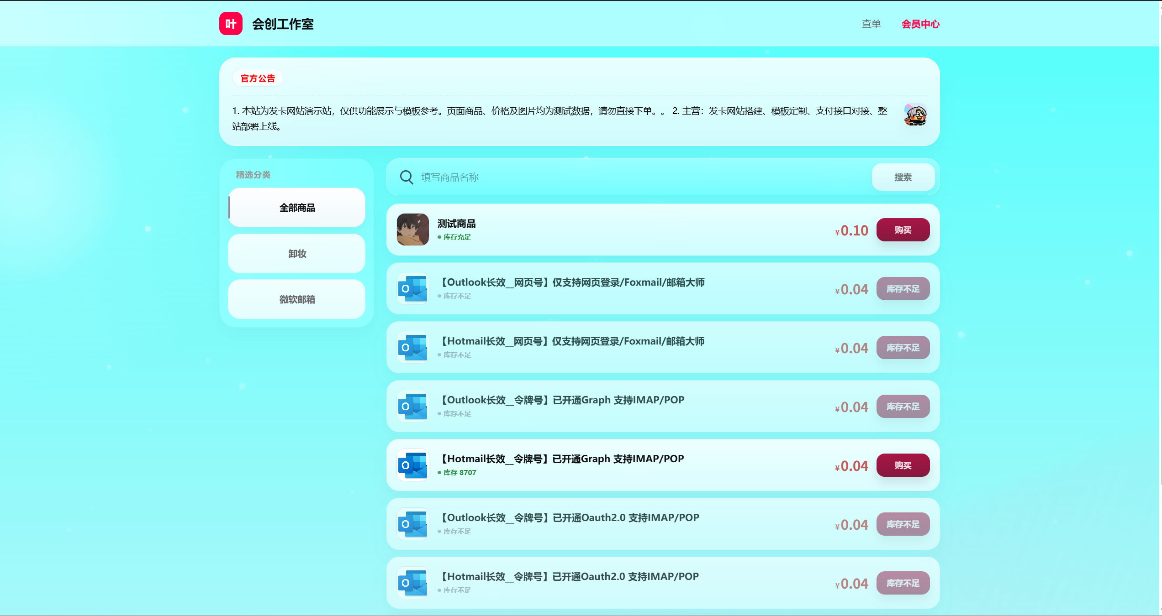The height and width of the screenshot is (616, 1162).
Task: Click 库存不足 button for Hotmail长效 Oauth2.0
Action: pos(903,583)
